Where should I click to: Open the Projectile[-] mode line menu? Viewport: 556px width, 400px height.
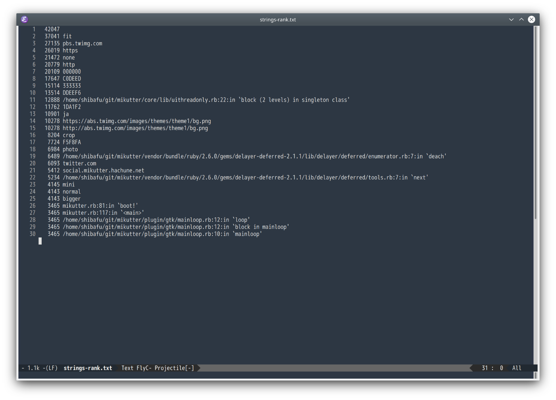174,368
